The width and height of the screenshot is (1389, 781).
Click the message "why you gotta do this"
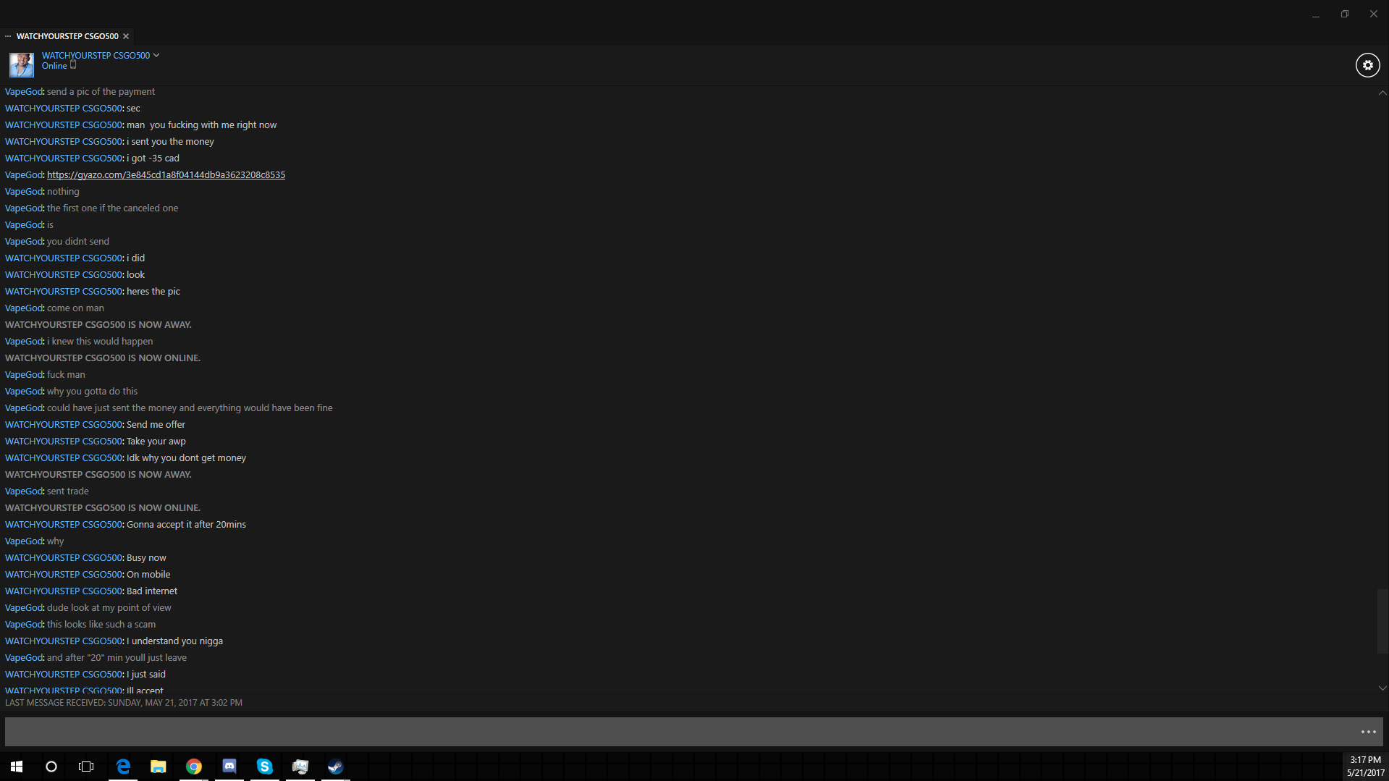(x=92, y=392)
